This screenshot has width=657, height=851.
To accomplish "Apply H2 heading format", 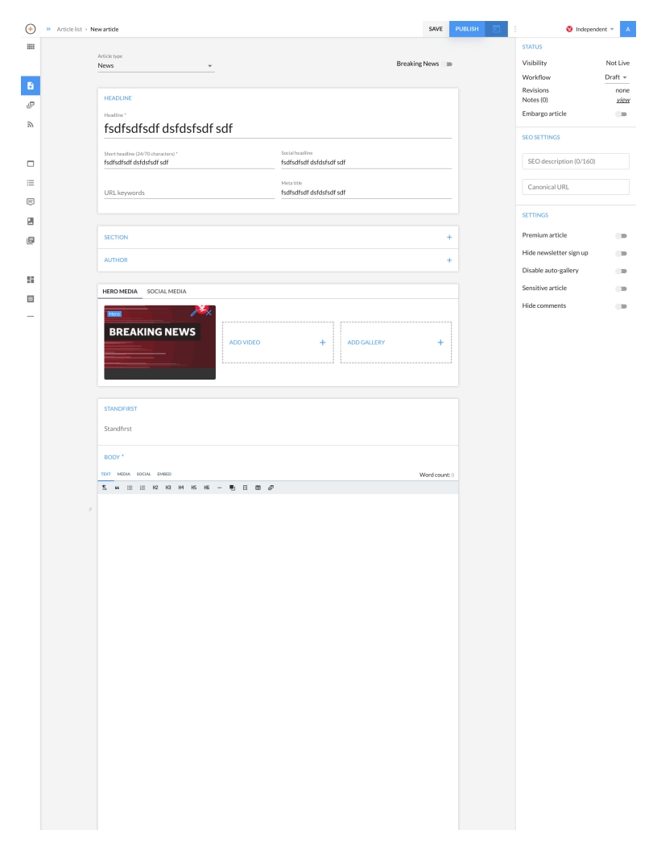I will pos(155,488).
